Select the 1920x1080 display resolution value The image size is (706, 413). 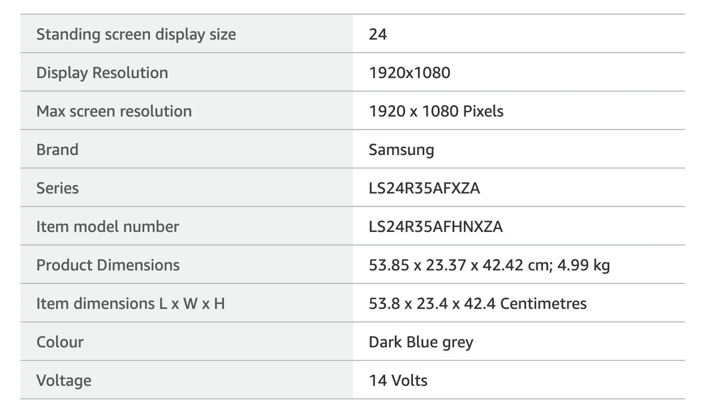(x=410, y=73)
